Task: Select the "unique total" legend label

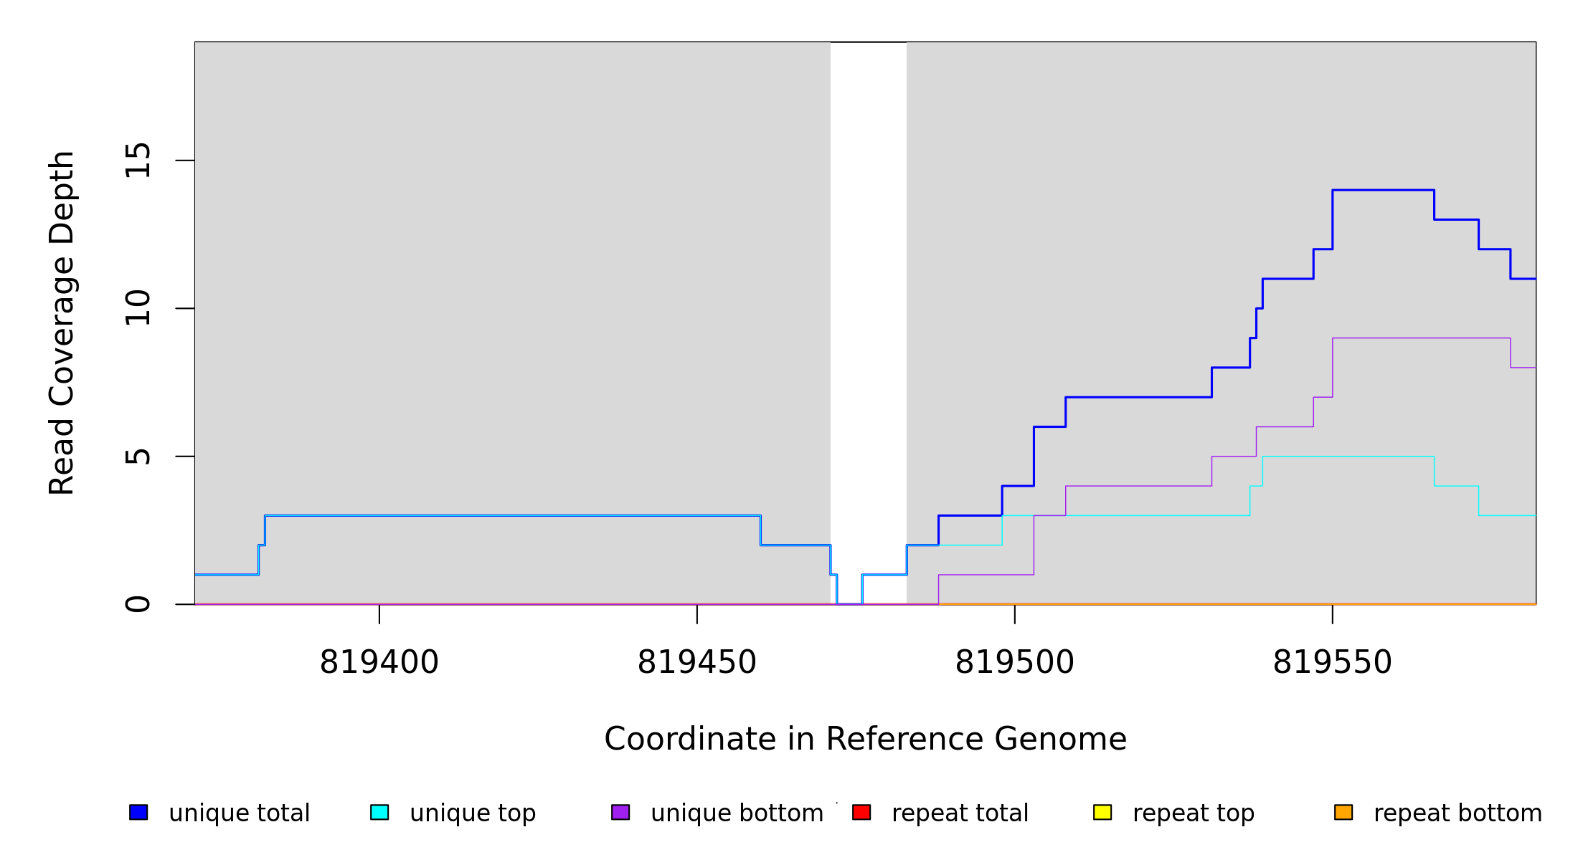Action: (239, 813)
